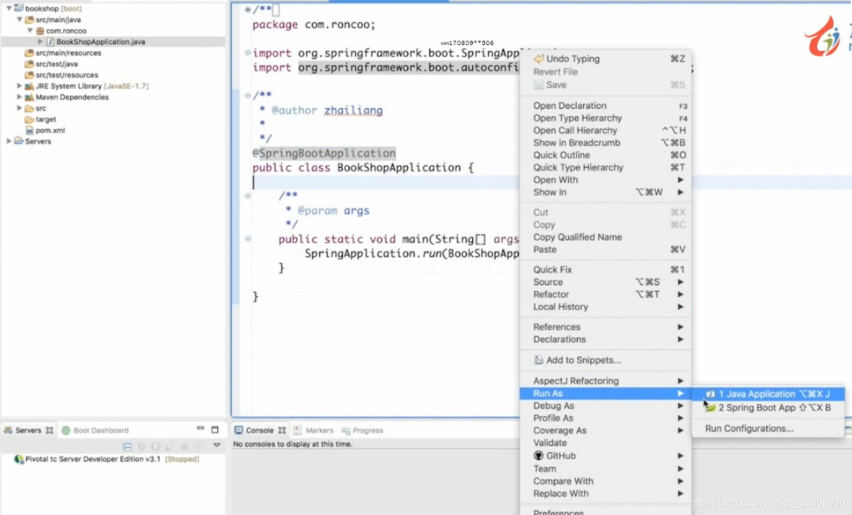Minimize the Servers panel
The height and width of the screenshot is (515, 852).
coord(201,428)
